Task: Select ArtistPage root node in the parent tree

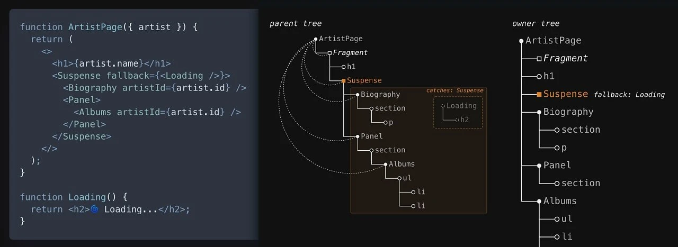Action: click(341, 39)
